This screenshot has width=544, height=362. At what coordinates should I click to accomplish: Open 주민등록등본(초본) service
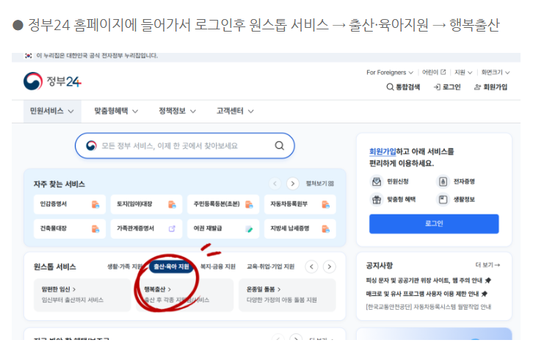tap(223, 204)
